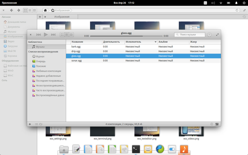
Task: Open the notifications bell indicator
Action: [236, 3]
